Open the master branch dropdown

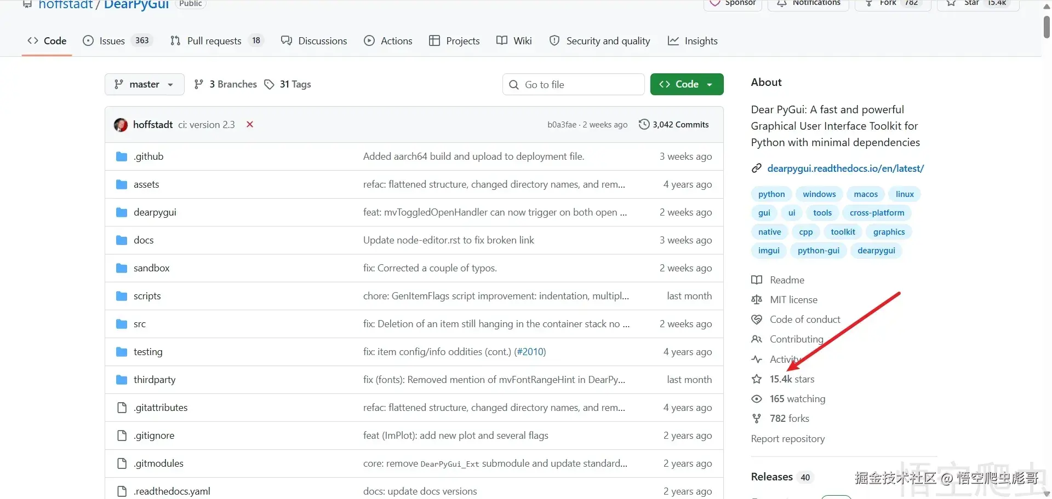pyautogui.click(x=144, y=84)
